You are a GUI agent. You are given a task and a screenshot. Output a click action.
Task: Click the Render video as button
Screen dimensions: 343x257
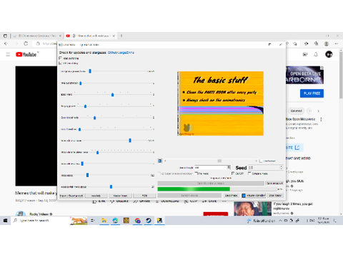[x=189, y=196]
